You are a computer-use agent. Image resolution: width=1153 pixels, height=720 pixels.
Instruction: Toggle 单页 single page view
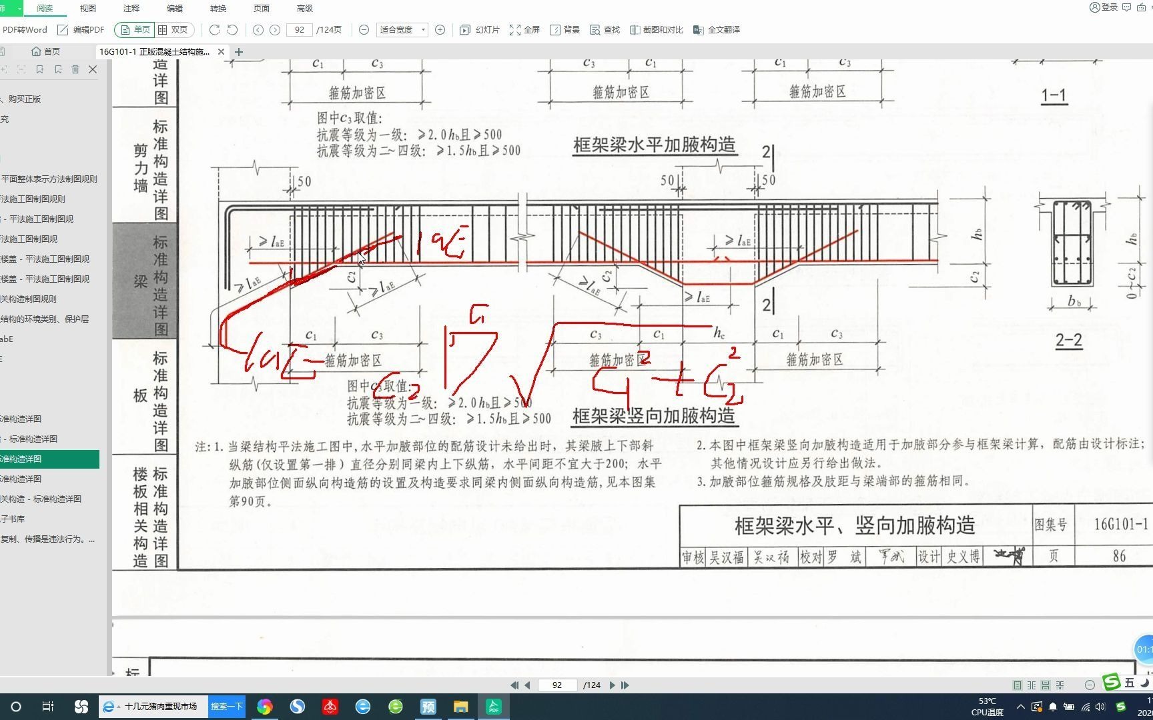[133, 29]
